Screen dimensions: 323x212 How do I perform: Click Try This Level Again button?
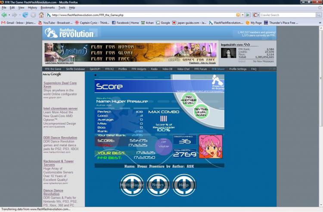click(x=201, y=112)
